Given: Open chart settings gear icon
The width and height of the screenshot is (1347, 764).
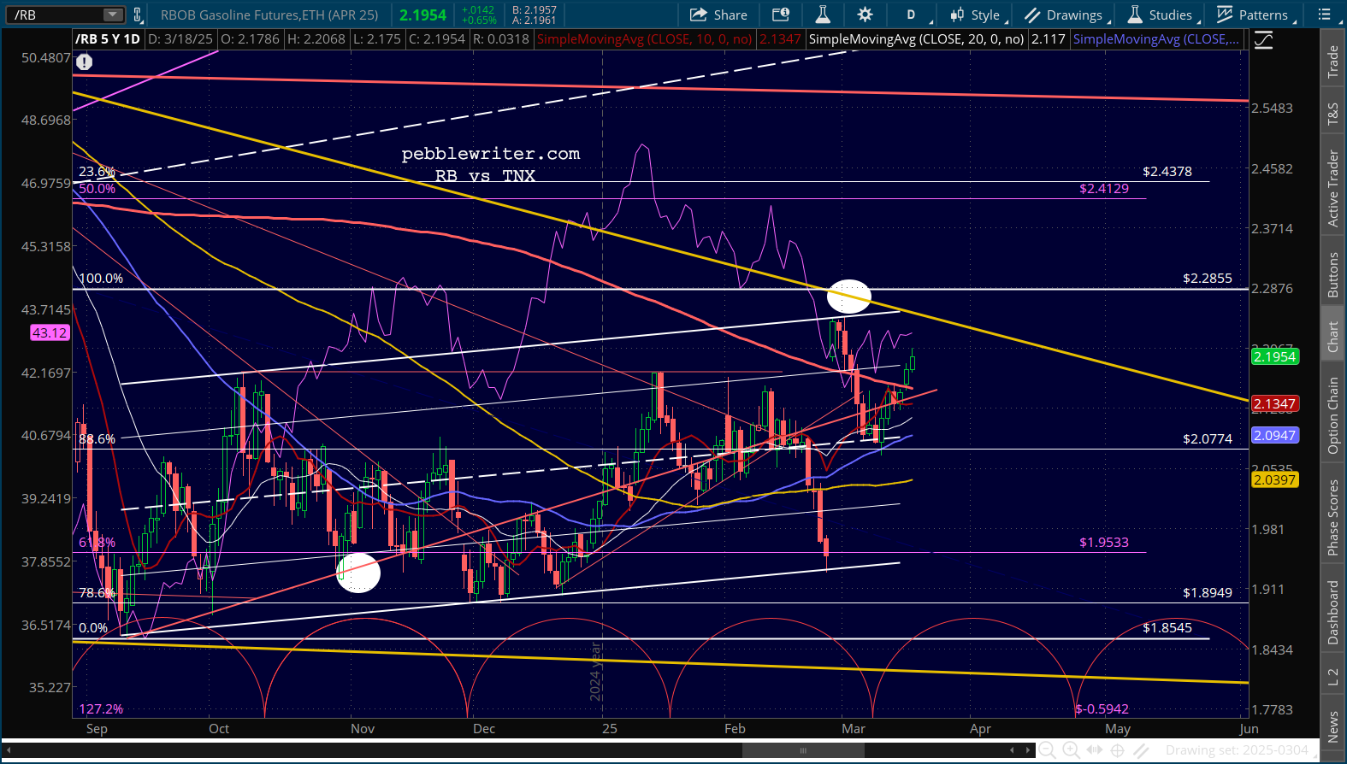Looking at the screenshot, I should 866,15.
